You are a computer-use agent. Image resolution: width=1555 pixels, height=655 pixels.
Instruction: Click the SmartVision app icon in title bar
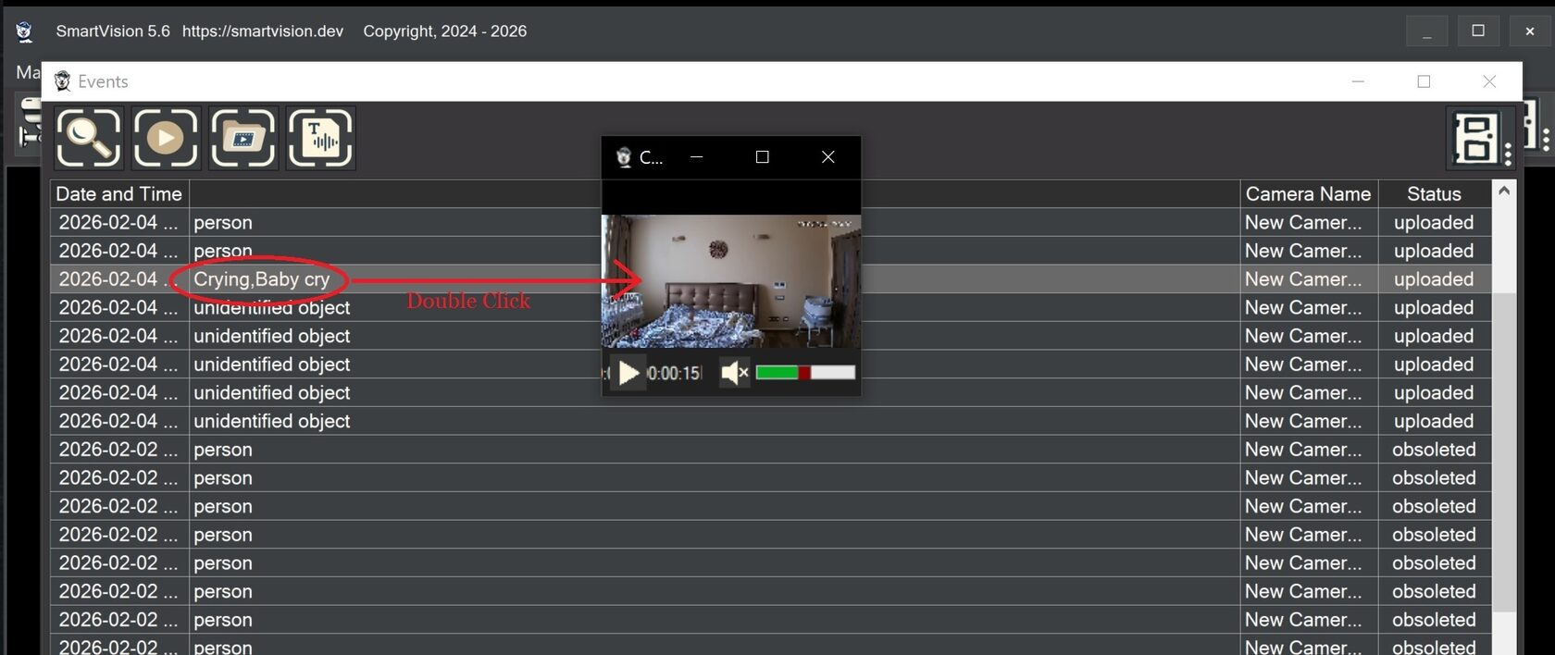24,31
